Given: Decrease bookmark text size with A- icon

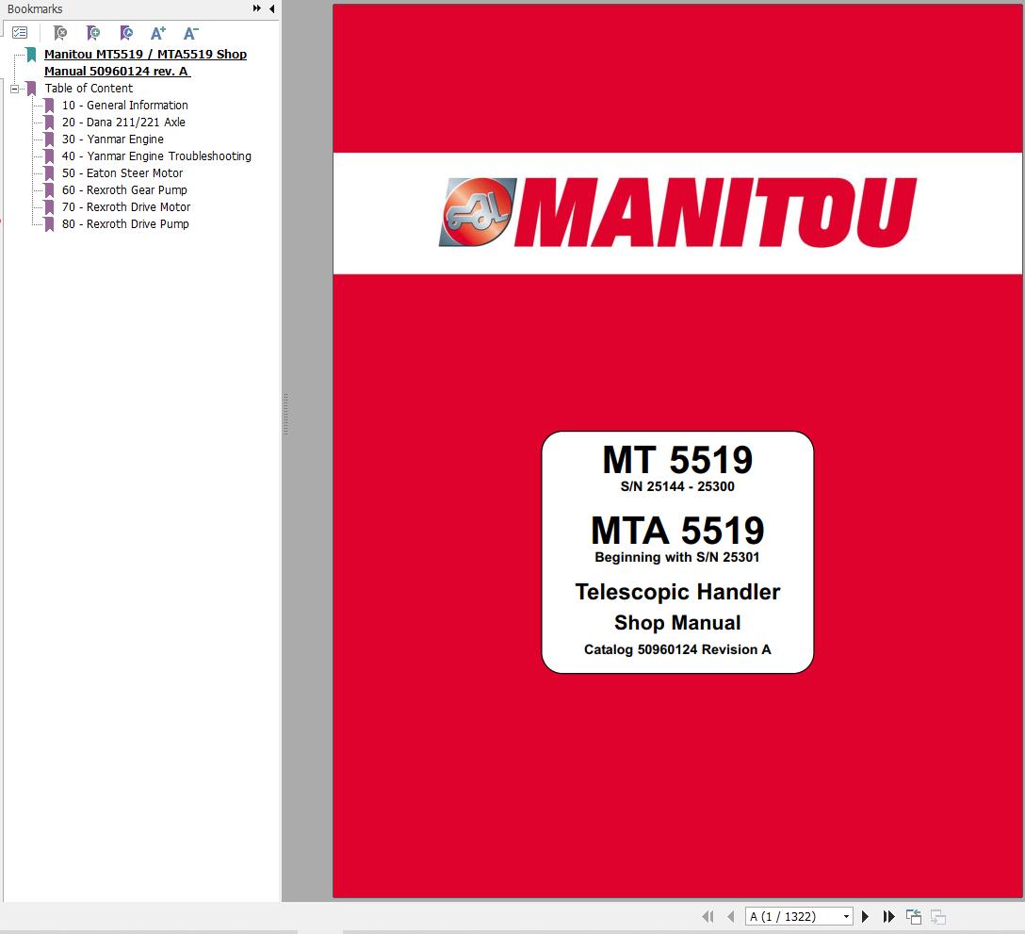Looking at the screenshot, I should click(190, 33).
